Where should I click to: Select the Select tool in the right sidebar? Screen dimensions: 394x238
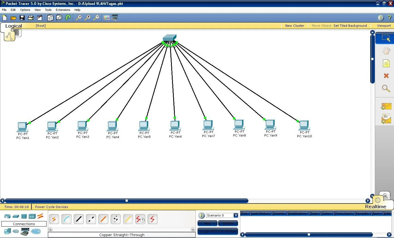click(x=386, y=38)
